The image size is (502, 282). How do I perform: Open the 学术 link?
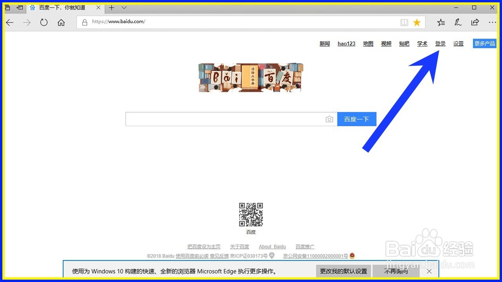click(422, 44)
